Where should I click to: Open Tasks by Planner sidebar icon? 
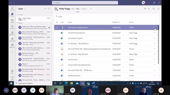click(12, 33)
